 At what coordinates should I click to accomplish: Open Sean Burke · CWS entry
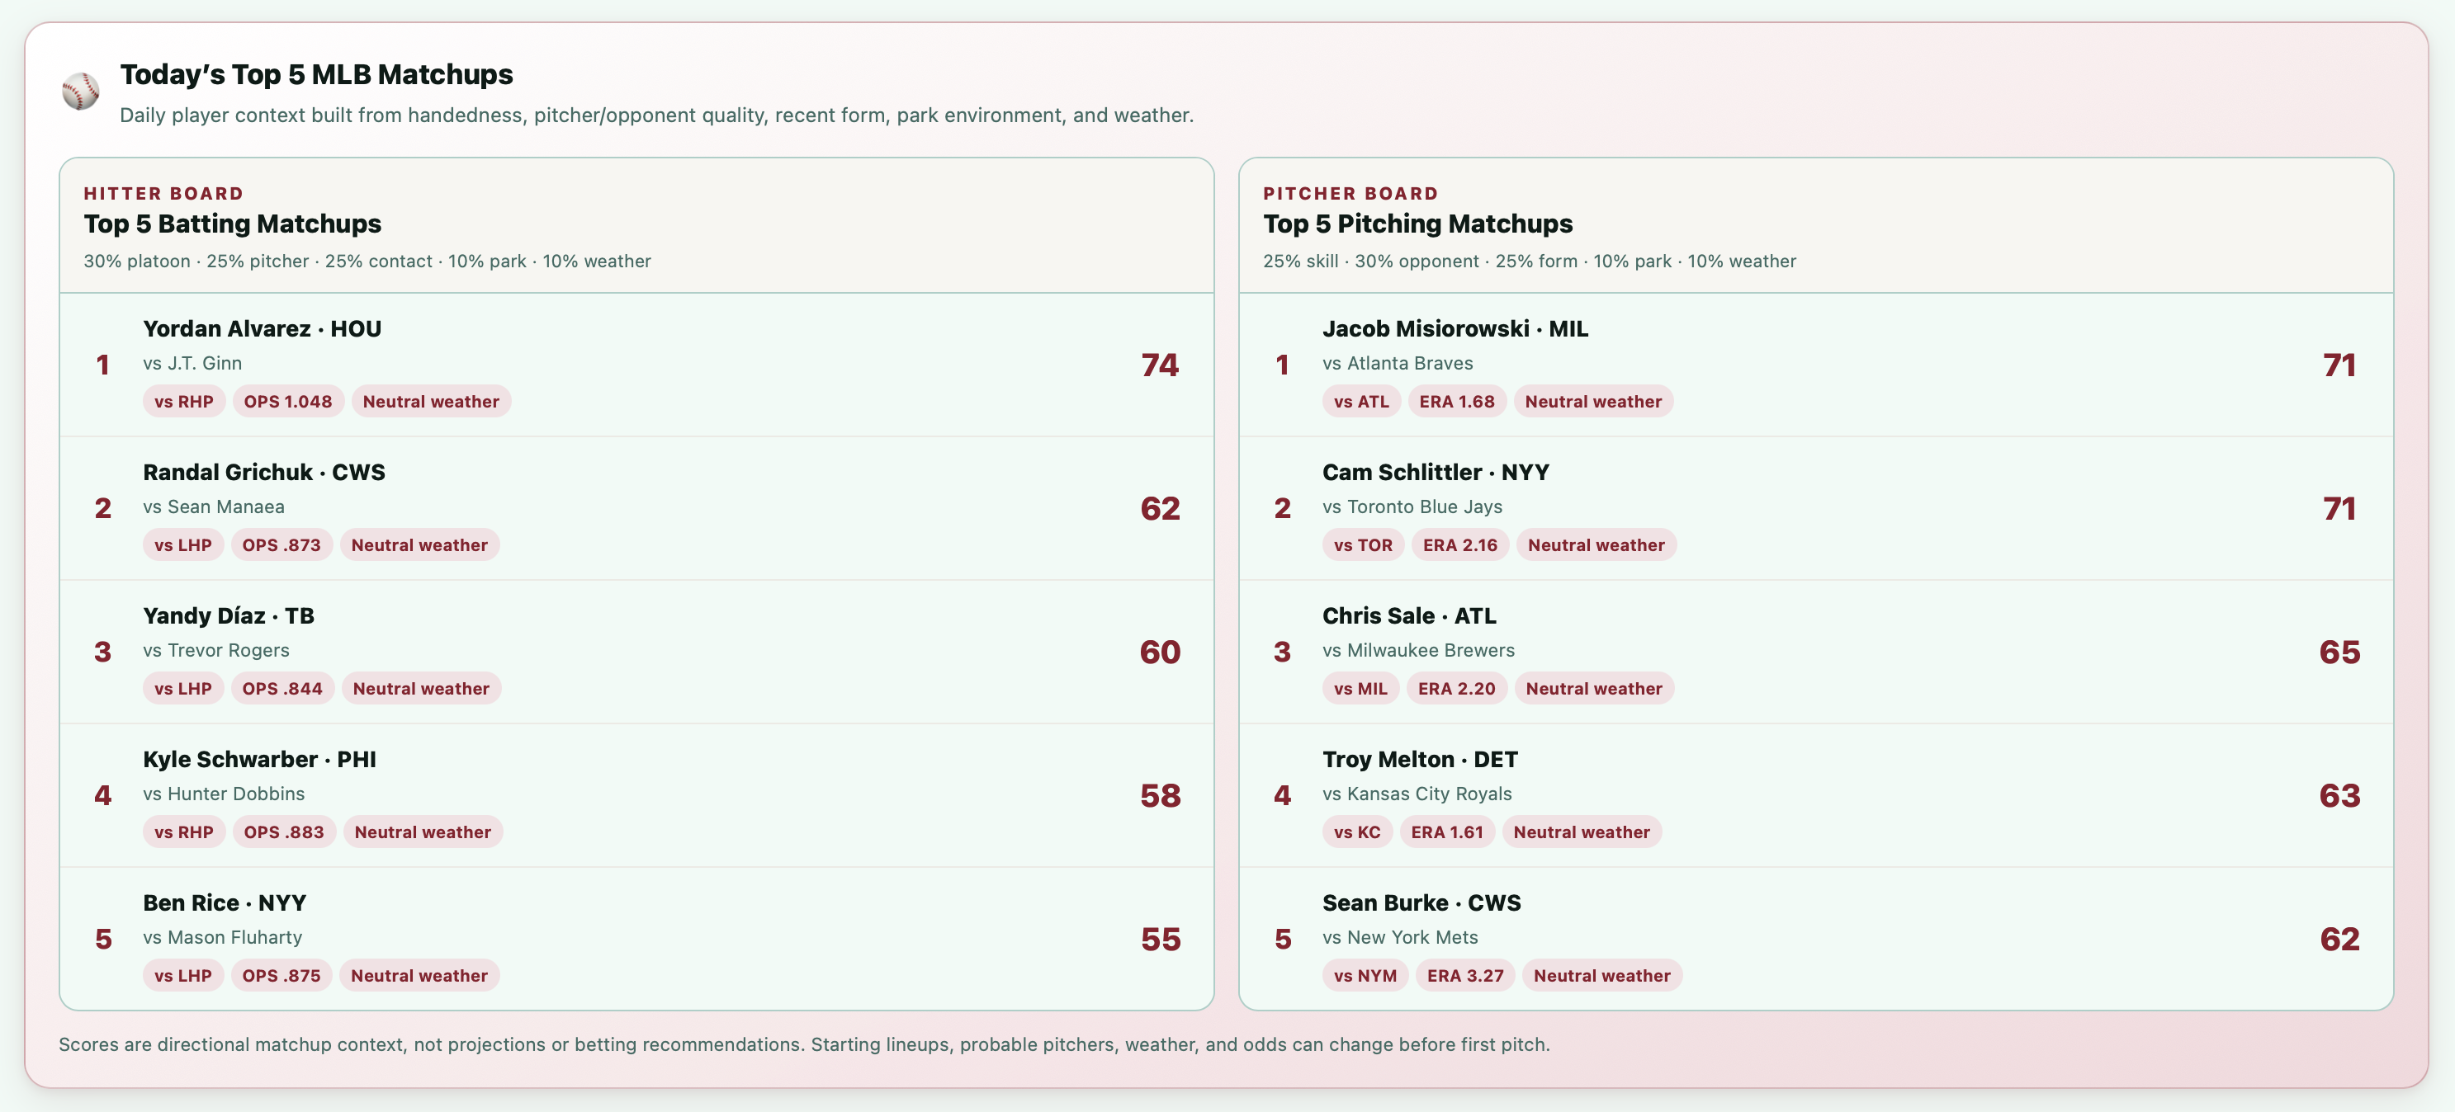click(x=1816, y=939)
